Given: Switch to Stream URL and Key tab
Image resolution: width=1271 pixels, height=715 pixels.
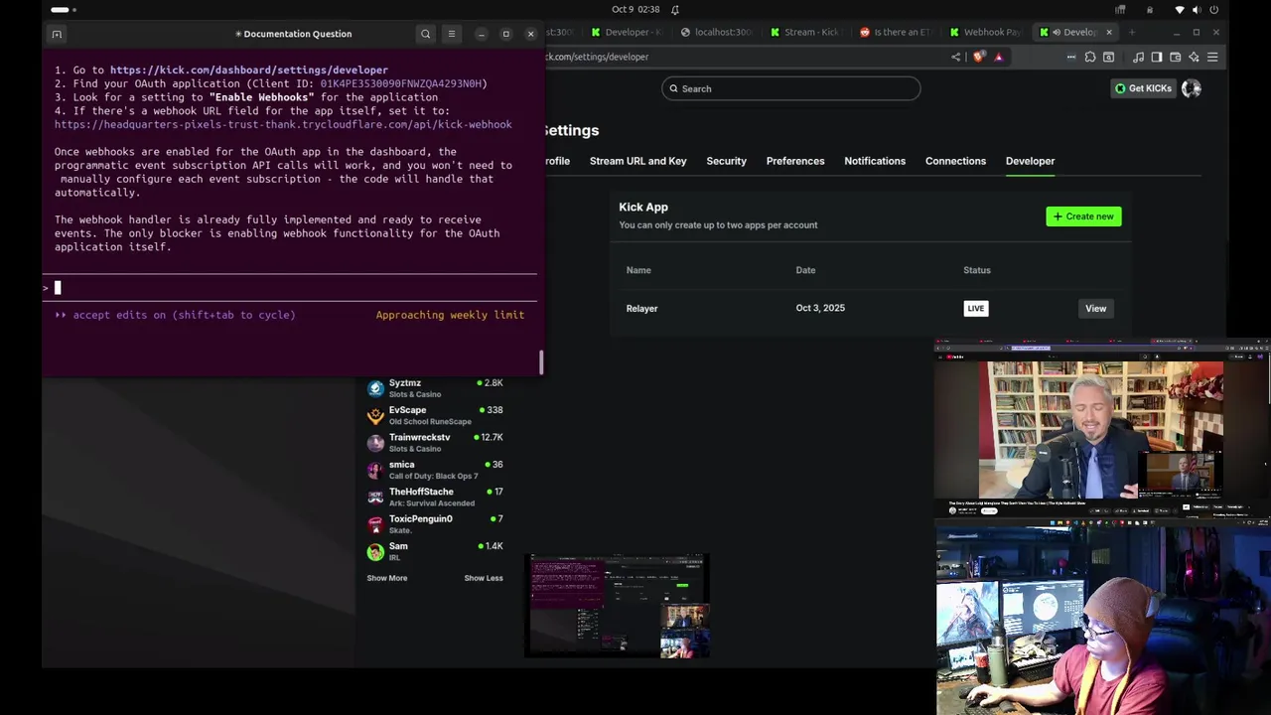Looking at the screenshot, I should (x=637, y=161).
